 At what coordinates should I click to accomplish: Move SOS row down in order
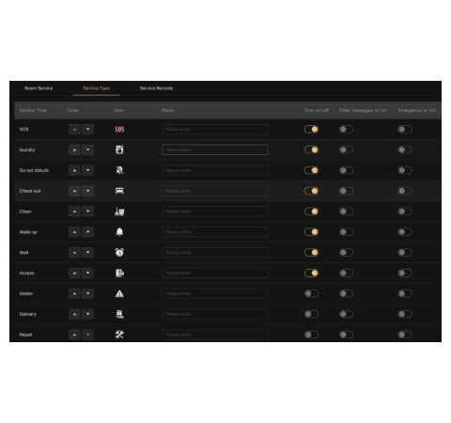tap(87, 129)
